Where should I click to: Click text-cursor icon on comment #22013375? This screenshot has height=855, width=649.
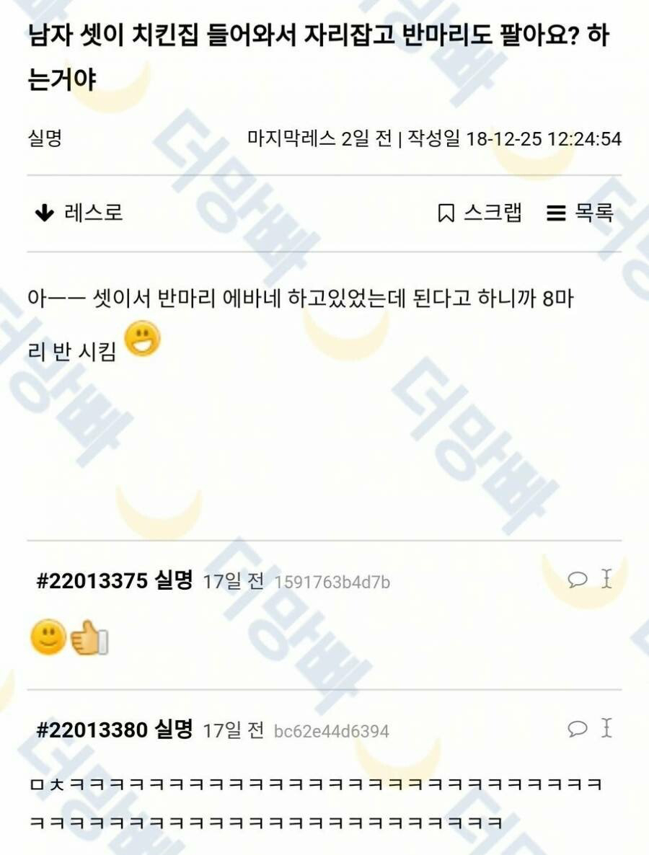click(606, 579)
